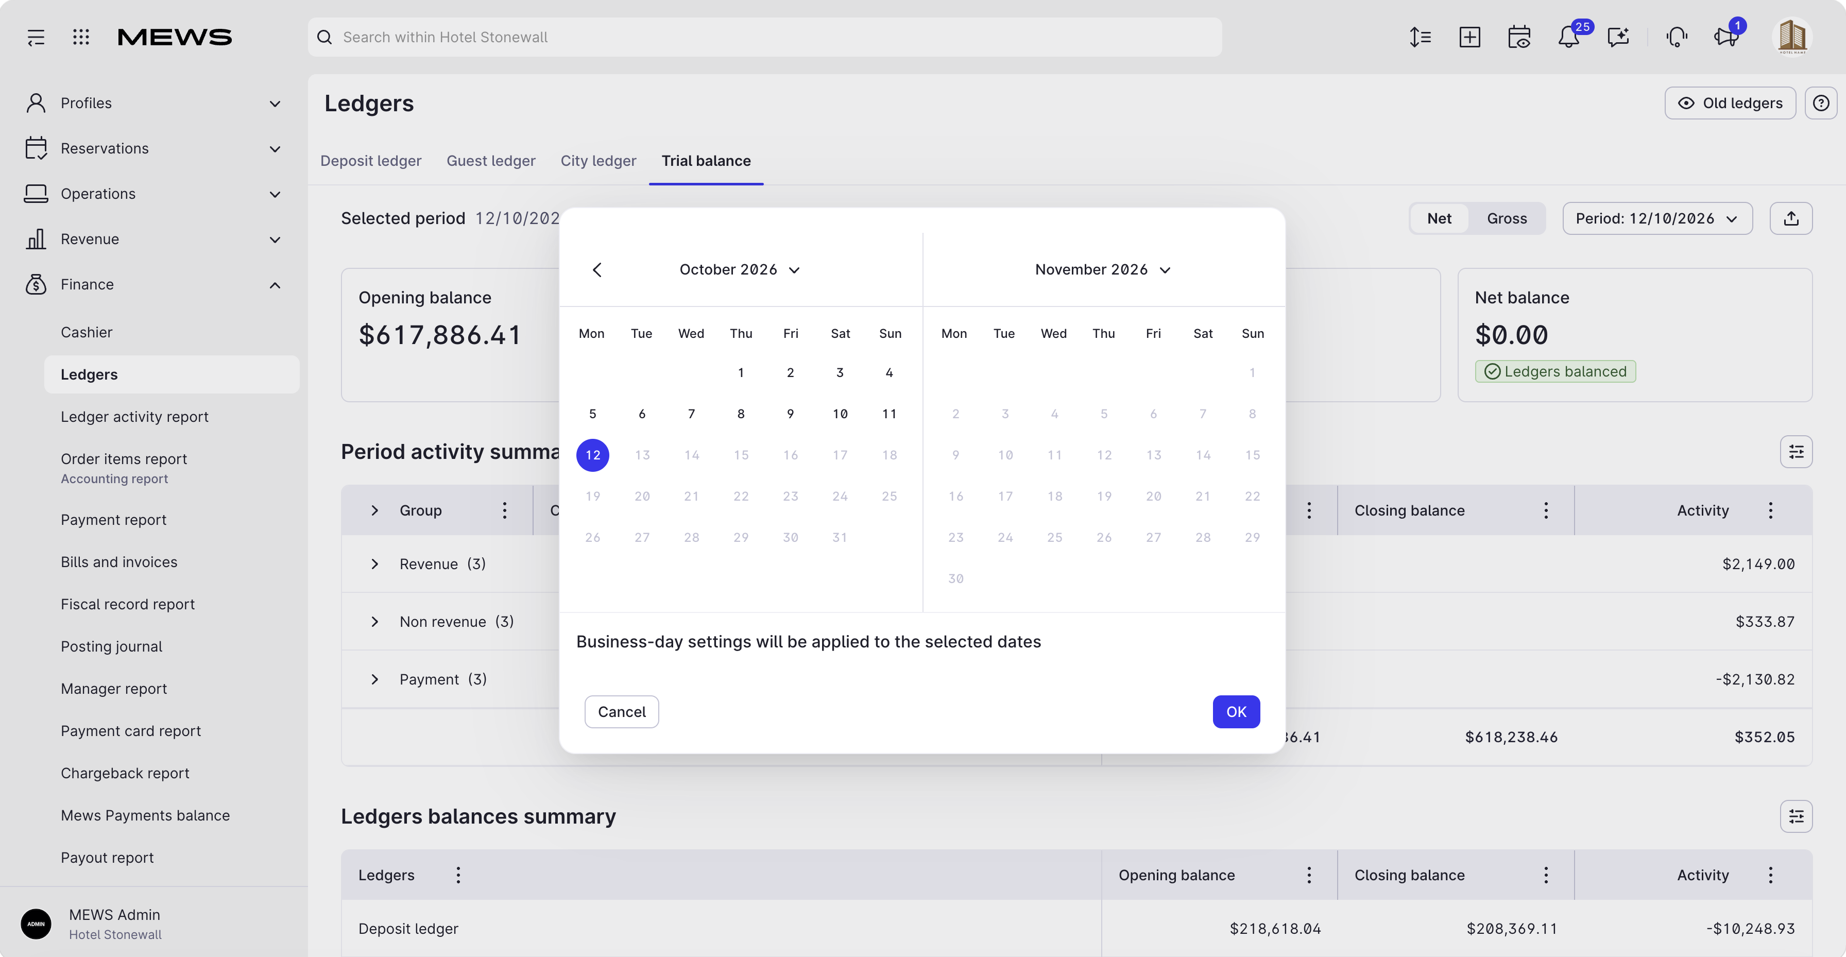1846x957 pixels.
Task: Open the apps grid launcher
Action: tap(81, 37)
